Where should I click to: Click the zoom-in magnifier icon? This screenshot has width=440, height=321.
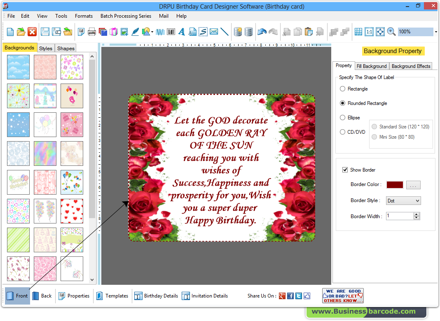coord(391,32)
